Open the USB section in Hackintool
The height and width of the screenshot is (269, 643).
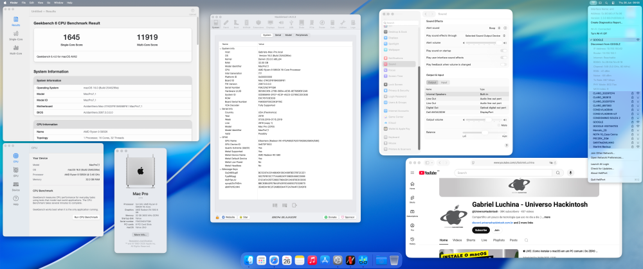[291, 24]
